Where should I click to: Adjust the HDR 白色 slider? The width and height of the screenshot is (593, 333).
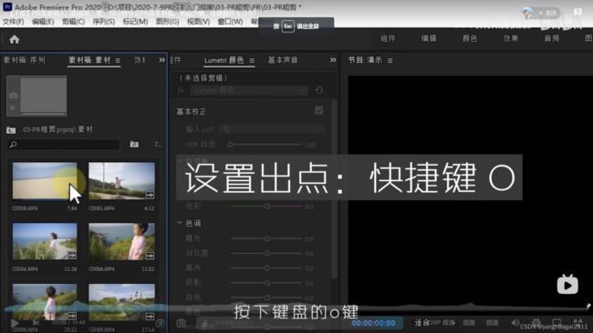coord(266,144)
